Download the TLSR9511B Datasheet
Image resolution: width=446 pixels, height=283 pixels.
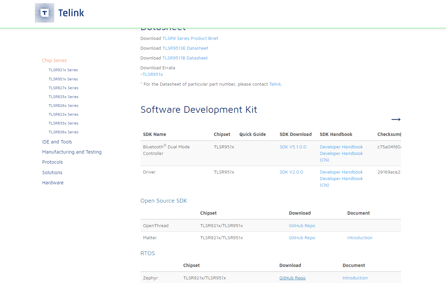[185, 58]
